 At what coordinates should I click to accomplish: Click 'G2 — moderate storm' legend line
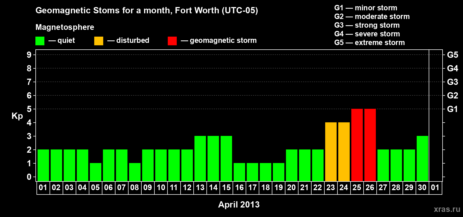point(372,17)
